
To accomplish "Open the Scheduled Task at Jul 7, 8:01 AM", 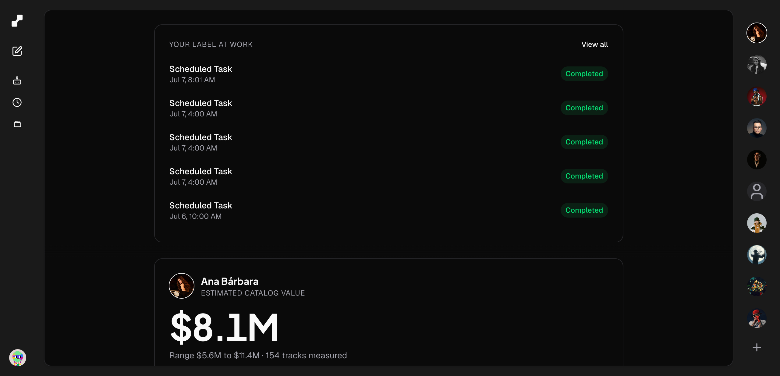I will pos(388,74).
